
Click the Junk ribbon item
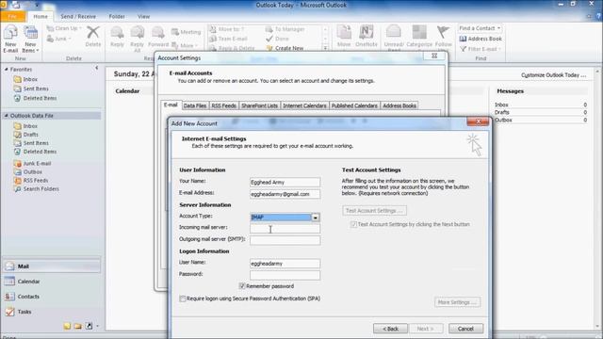coord(58,39)
